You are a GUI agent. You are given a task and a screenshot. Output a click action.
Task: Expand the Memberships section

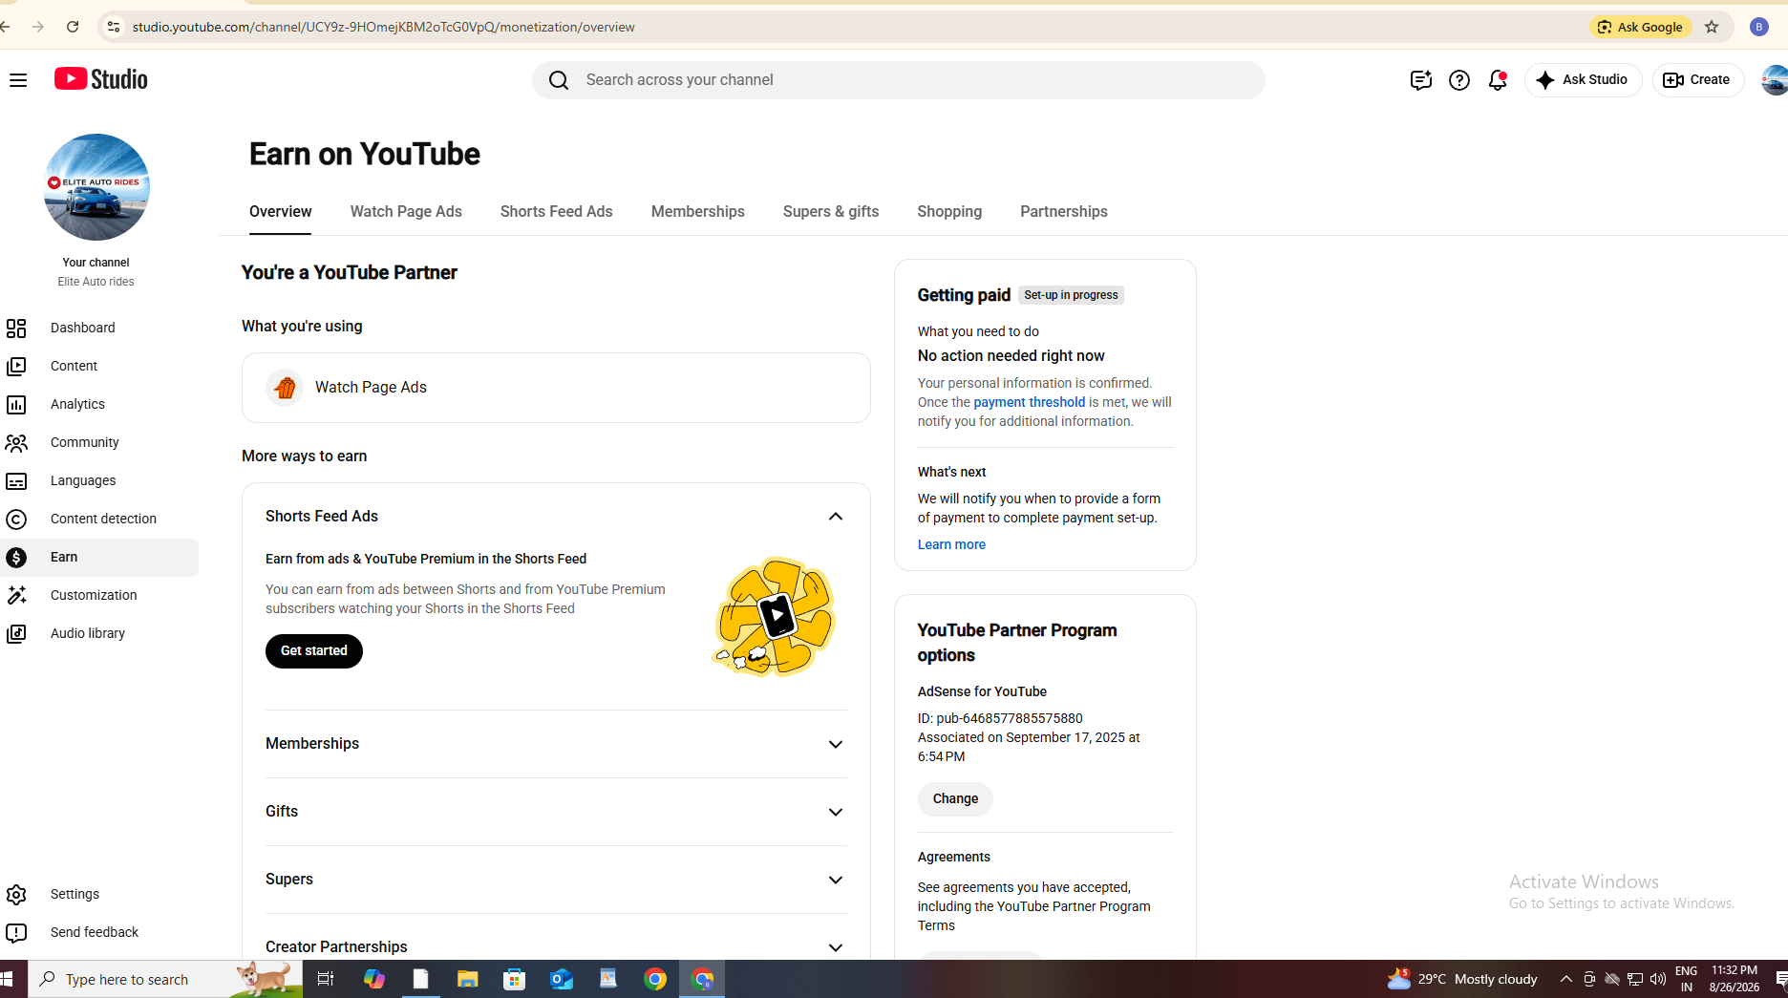tap(836, 745)
